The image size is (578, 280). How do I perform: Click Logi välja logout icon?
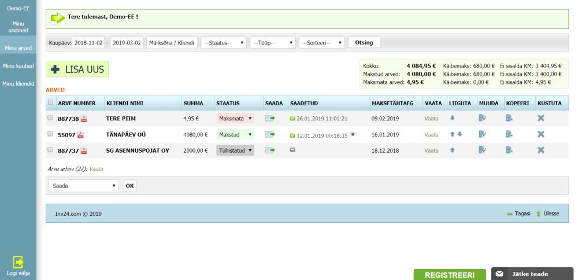pos(18,262)
